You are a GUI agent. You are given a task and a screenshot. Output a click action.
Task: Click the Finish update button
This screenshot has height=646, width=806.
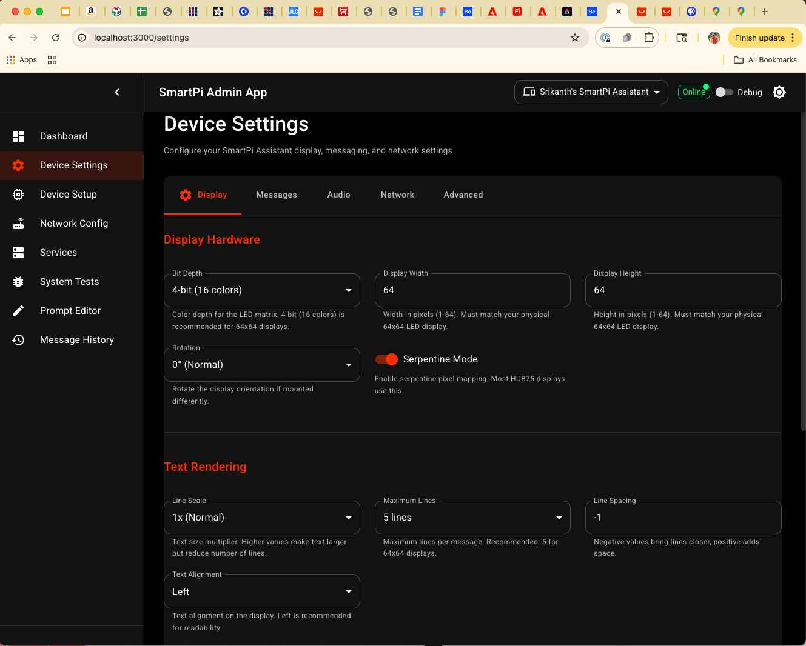[x=760, y=37]
